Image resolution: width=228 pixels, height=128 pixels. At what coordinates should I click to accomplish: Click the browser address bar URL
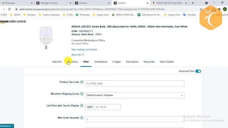point(92,9)
